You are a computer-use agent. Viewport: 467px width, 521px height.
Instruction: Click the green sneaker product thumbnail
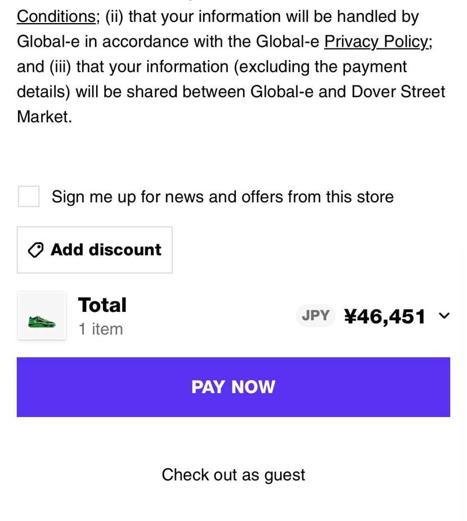[x=42, y=316]
